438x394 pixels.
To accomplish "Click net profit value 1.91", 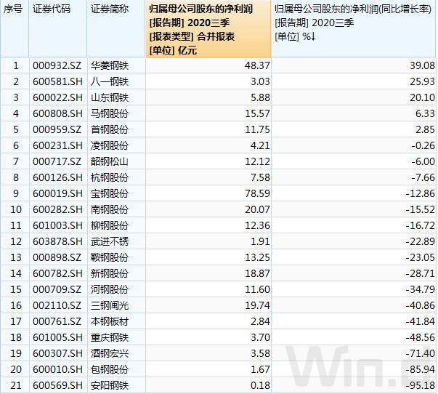I will pyautogui.click(x=260, y=241).
